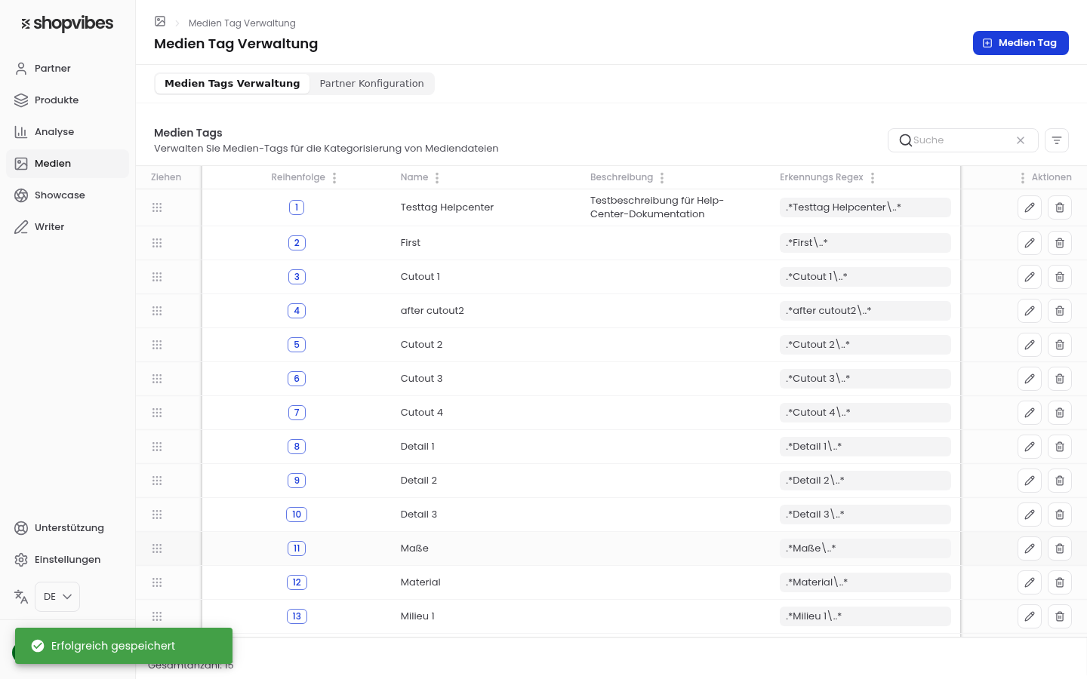1087x679 pixels.
Task: Delete the Milieu 1 tag
Action: [x=1060, y=616]
